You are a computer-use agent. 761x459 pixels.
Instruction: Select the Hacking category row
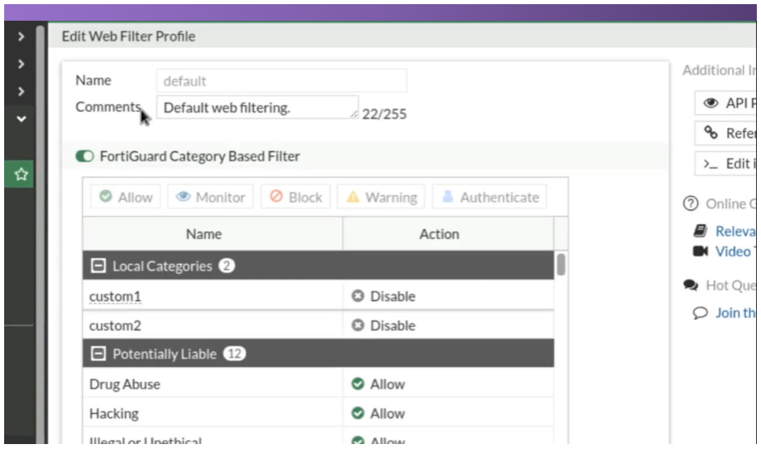pos(319,413)
